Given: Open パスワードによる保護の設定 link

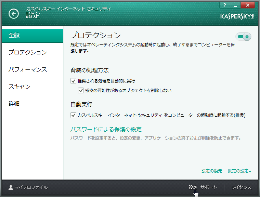Looking at the screenshot, I should pos(106,129).
